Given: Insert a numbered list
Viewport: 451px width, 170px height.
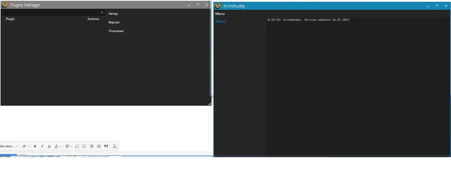Looking at the screenshot, I should click(x=77, y=146).
